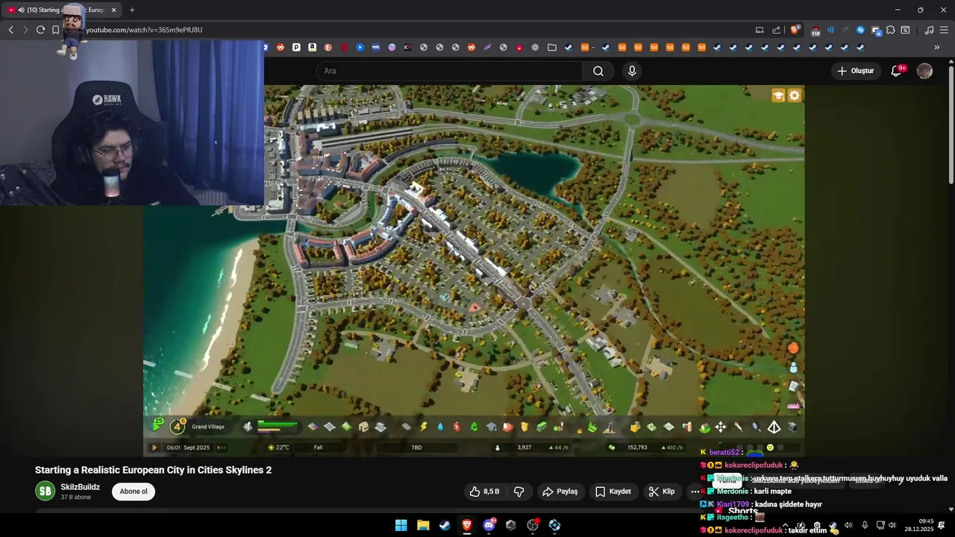Click the in-game bulldozer tool icon
The width and height of the screenshot is (955, 537).
[635, 427]
